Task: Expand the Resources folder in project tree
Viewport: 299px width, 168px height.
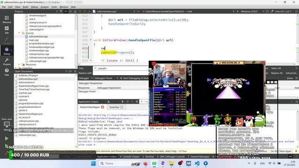Action: 19,64
